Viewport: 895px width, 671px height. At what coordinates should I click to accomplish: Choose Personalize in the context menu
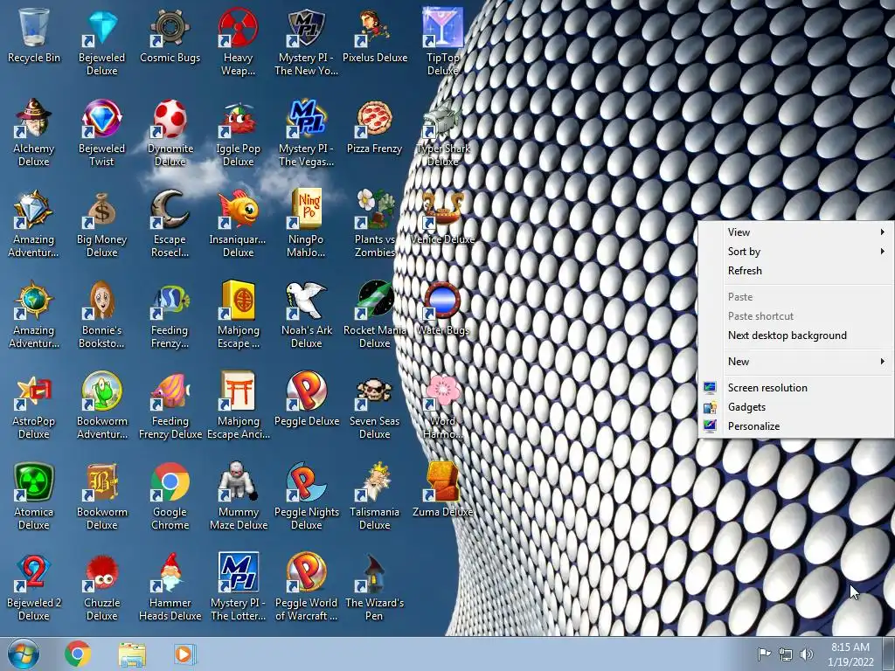[x=795, y=426]
